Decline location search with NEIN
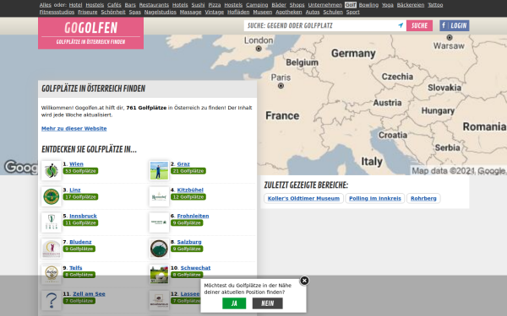 point(267,303)
